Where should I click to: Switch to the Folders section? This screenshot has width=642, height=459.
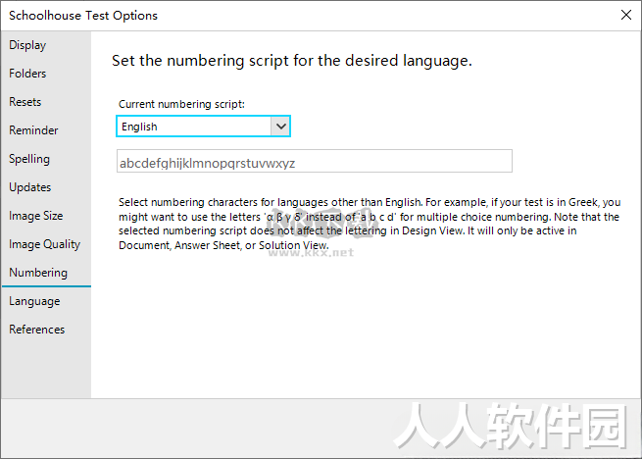pos(27,74)
